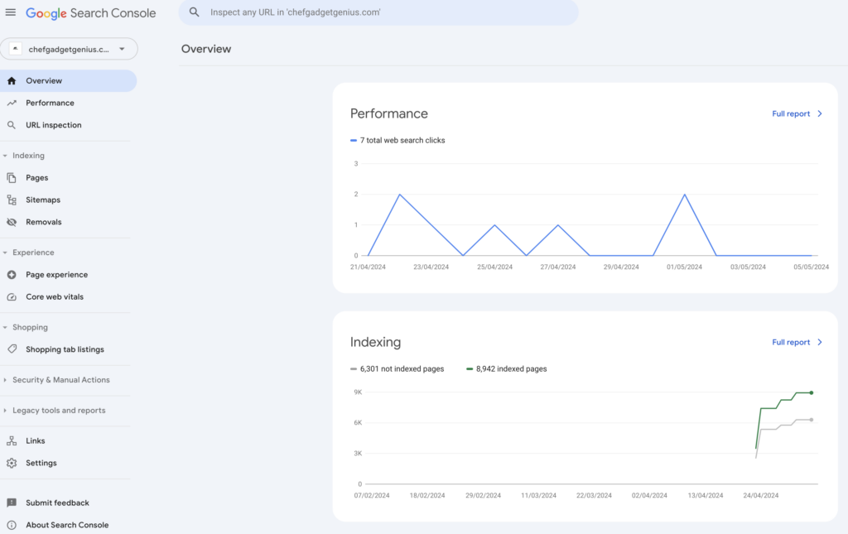The image size is (848, 534).
Task: Select the Core web vitals gauge icon
Action: tap(12, 296)
